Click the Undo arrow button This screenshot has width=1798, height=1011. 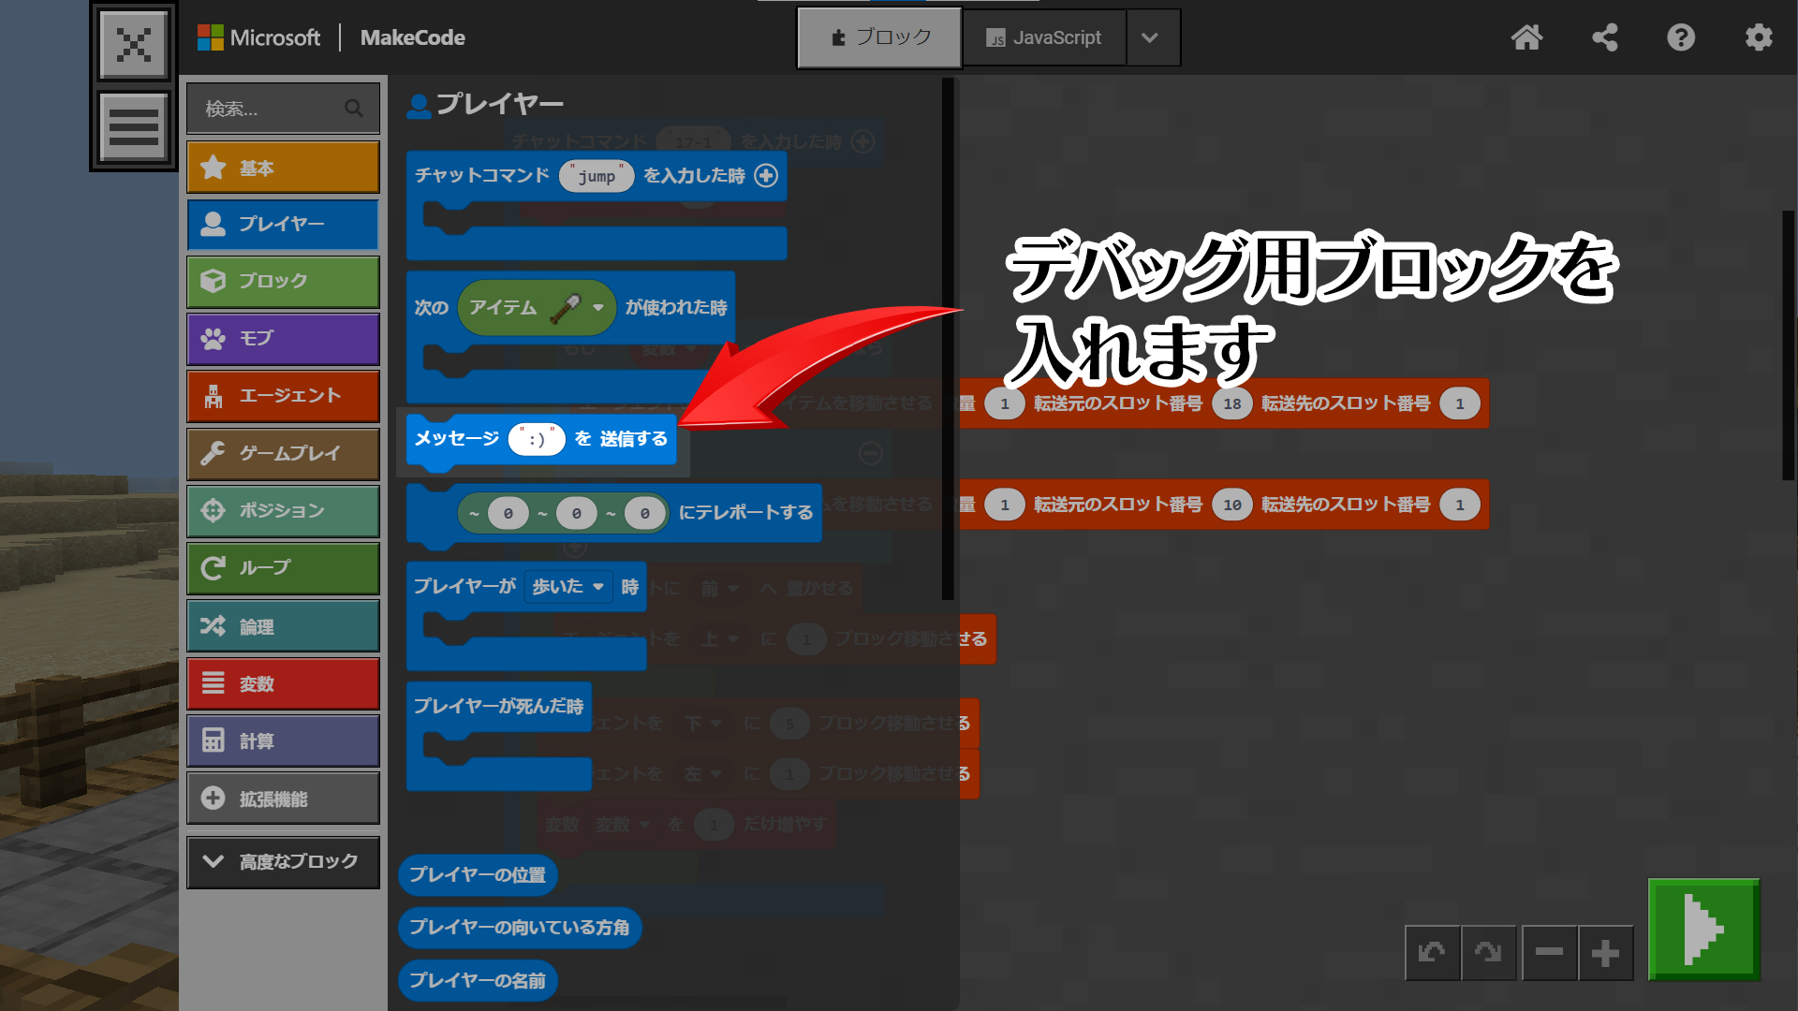(1432, 953)
